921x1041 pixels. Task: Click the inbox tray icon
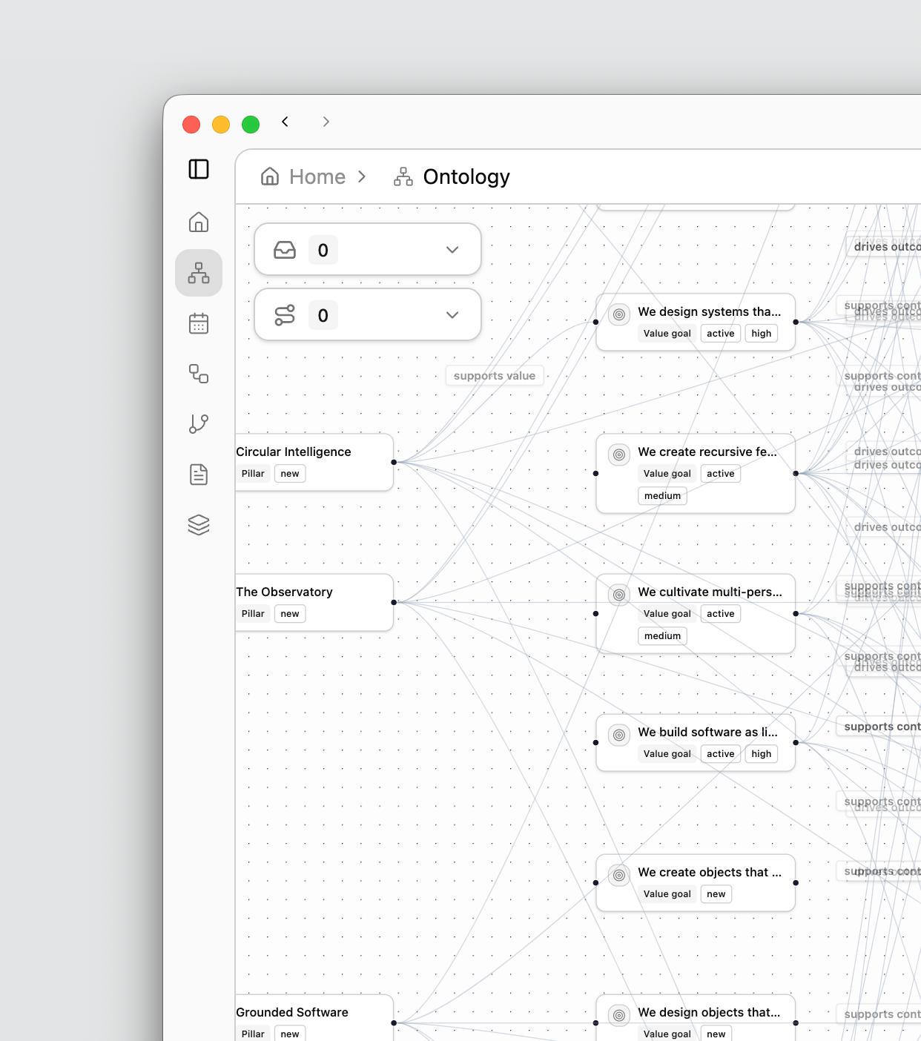click(x=285, y=250)
